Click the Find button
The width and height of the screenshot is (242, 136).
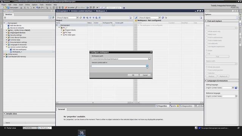pyautogui.click(x=217, y=57)
